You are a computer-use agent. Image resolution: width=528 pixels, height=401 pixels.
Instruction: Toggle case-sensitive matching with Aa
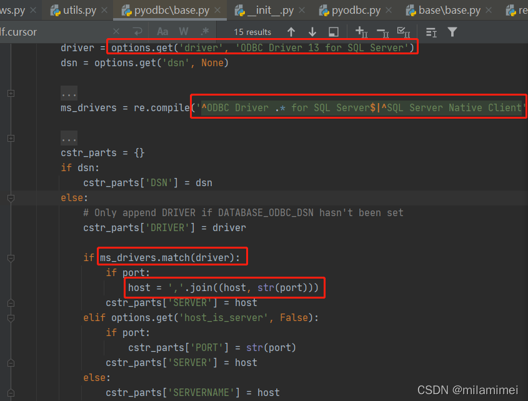162,31
